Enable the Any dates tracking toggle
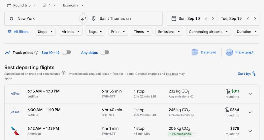 pyautogui.click(x=105, y=52)
